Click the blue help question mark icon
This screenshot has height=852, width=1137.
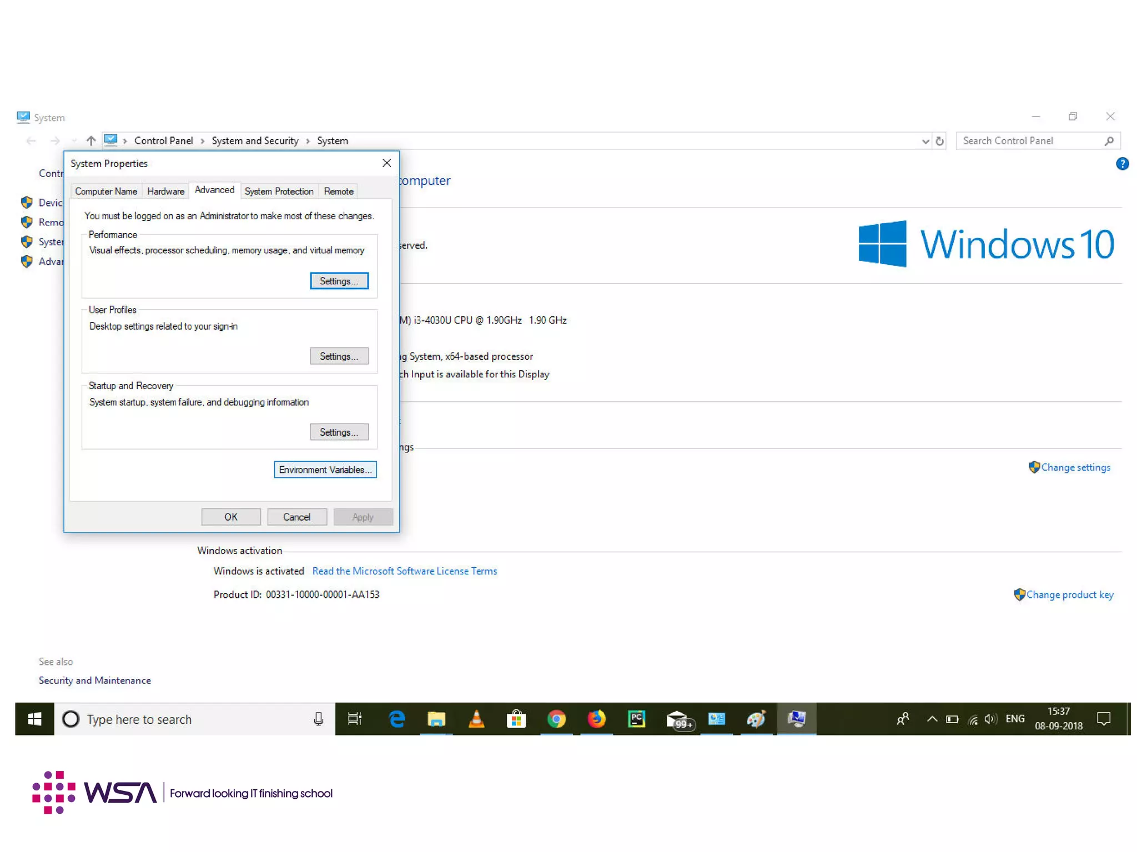[x=1122, y=164]
